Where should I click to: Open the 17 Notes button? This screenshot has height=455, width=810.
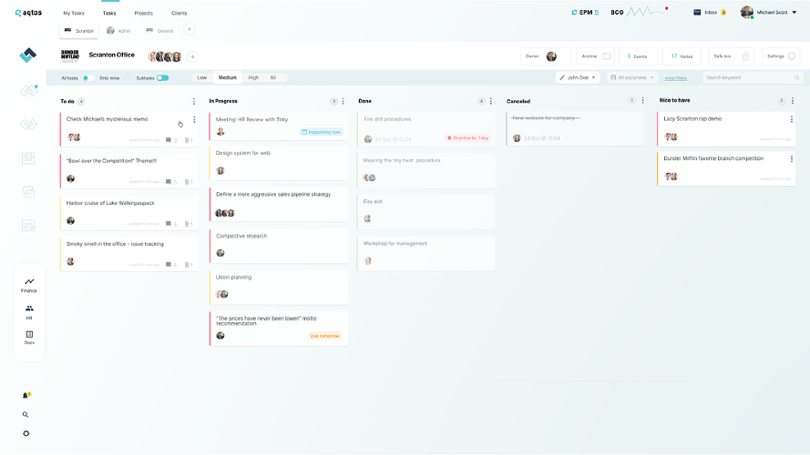[682, 56]
